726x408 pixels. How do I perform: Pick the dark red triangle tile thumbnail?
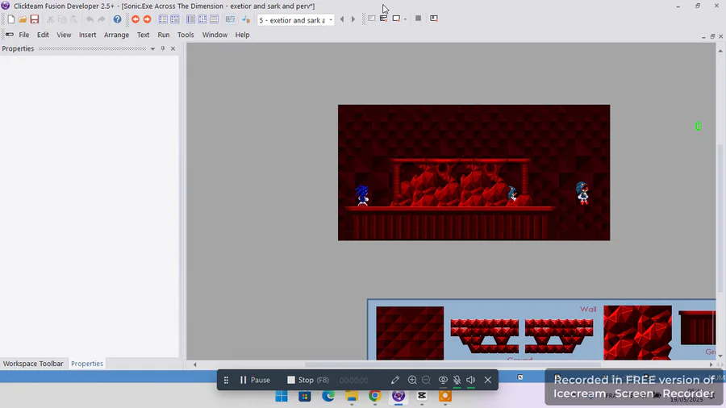pos(410,332)
